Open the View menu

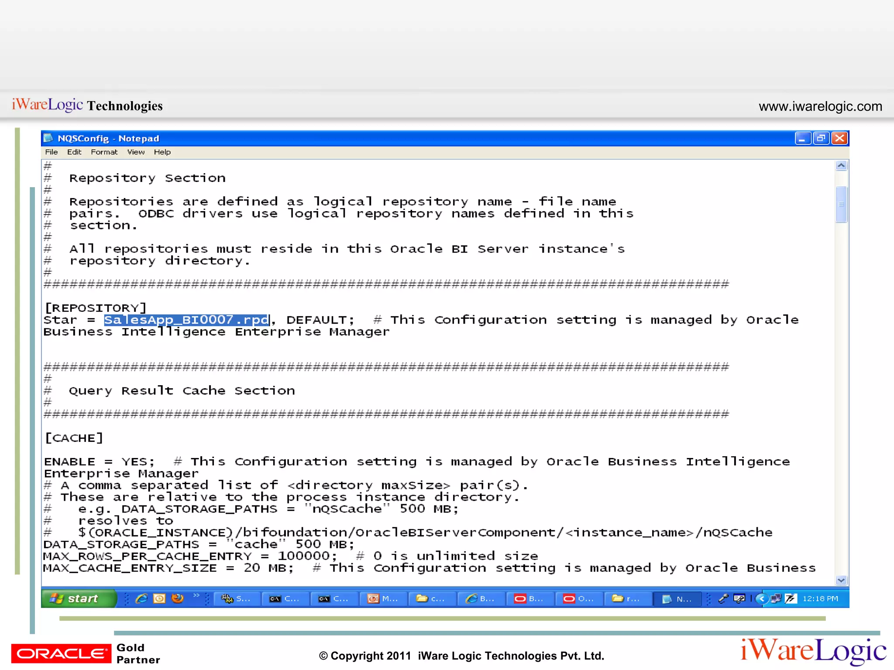135,152
